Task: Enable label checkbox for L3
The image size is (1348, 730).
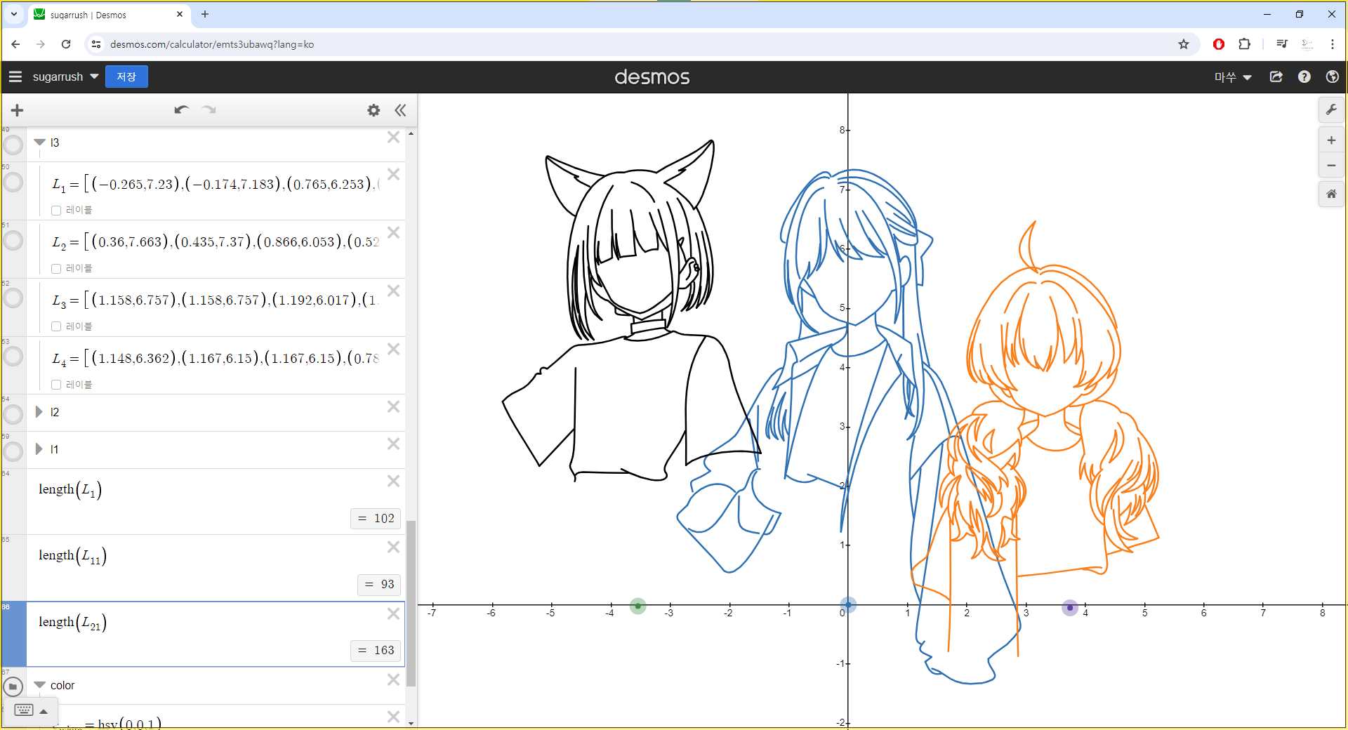Action: (56, 327)
